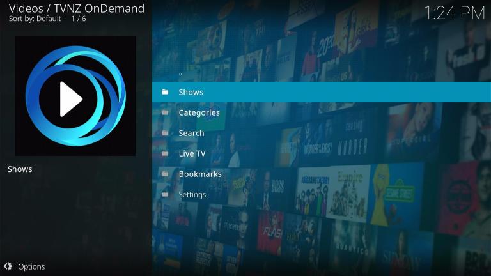Open the Options side menu label
Screen dimensions: 491x276
tap(31, 266)
